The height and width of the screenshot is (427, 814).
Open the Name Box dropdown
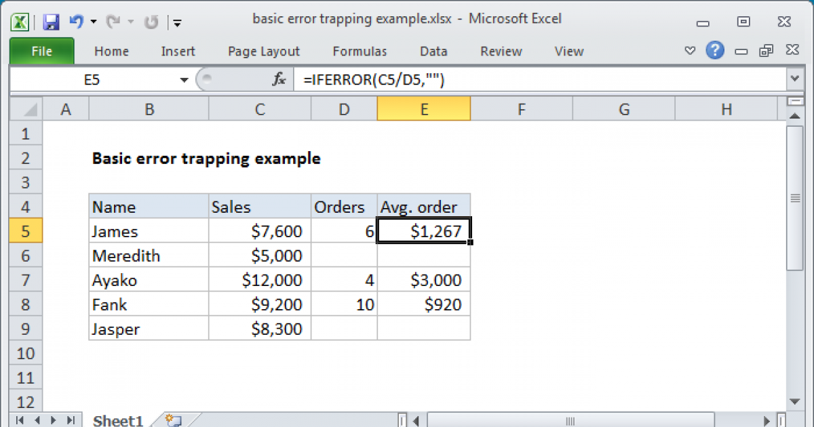click(183, 79)
